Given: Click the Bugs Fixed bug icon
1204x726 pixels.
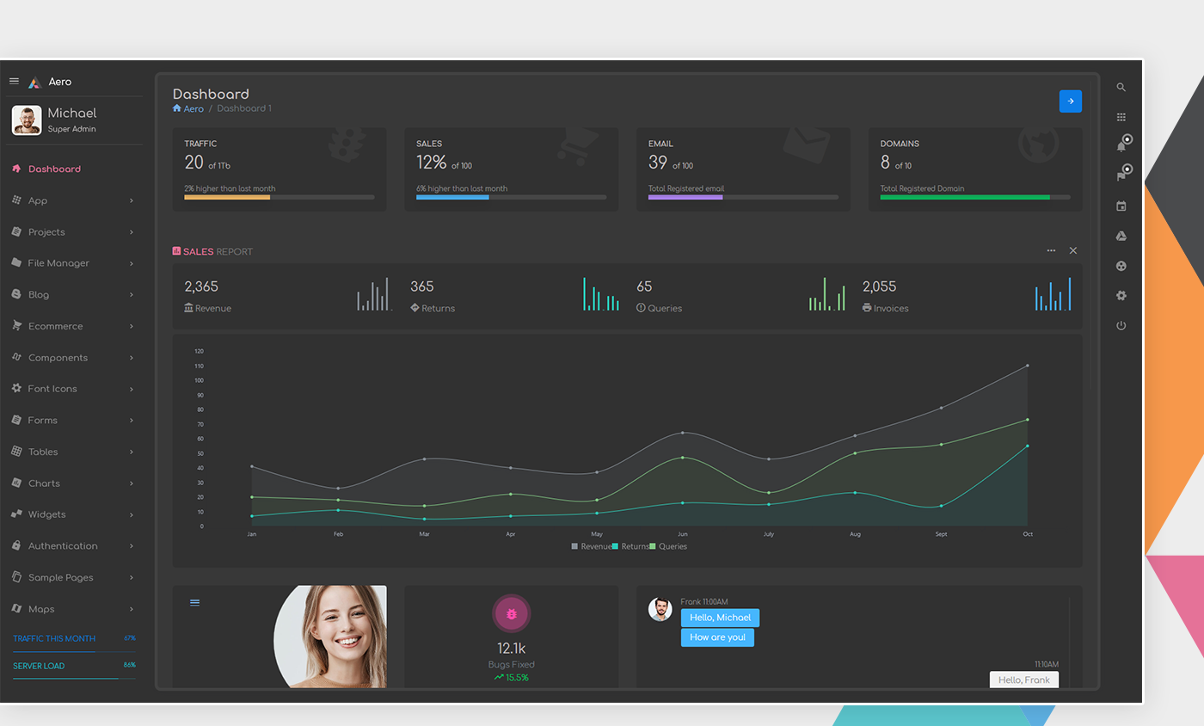Looking at the screenshot, I should click(512, 614).
